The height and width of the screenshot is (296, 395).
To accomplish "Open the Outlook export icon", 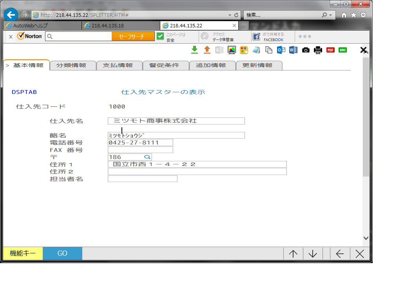I will [x=281, y=50].
